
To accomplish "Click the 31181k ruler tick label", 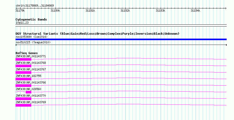I will [x=90, y=11].
